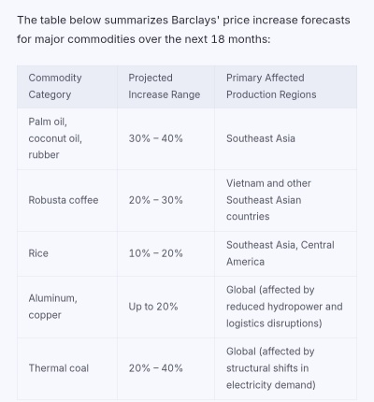
Task: Click structural shifts in electricity demand text
Action: click(270, 377)
